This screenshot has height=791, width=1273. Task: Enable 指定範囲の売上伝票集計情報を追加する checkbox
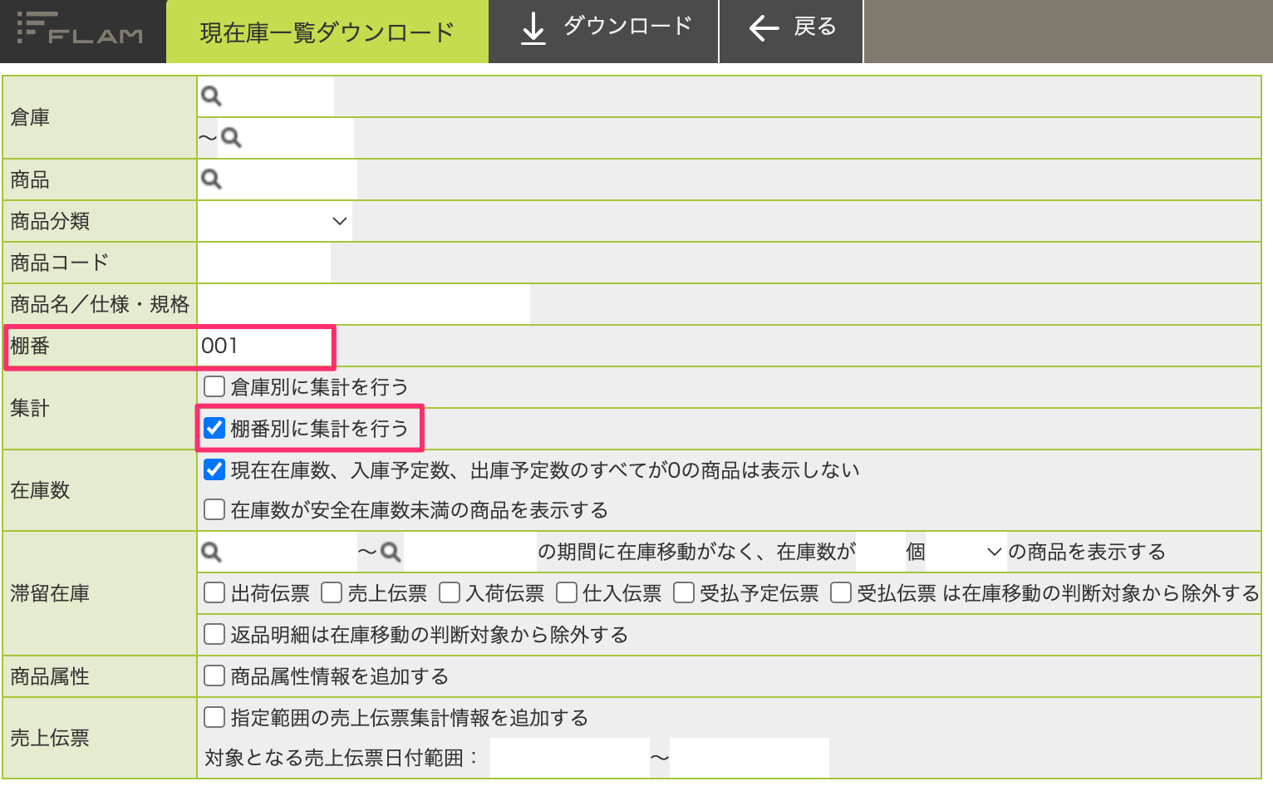point(214,717)
